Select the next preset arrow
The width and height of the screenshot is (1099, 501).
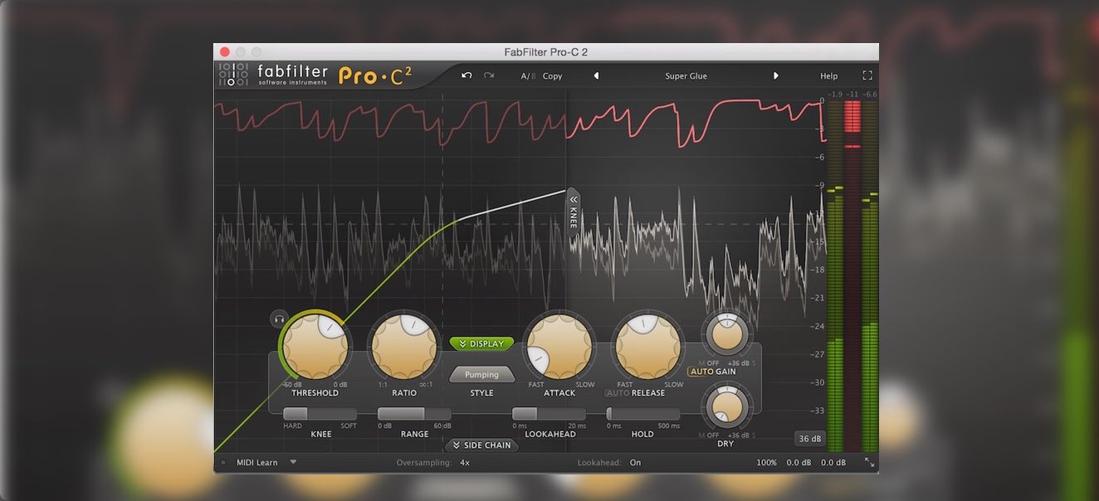tap(776, 75)
